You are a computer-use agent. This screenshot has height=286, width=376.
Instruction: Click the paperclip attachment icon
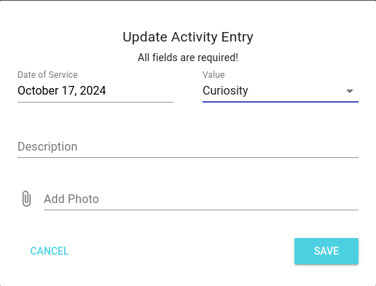[26, 199]
